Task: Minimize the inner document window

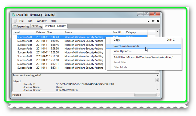Action: 149,21
